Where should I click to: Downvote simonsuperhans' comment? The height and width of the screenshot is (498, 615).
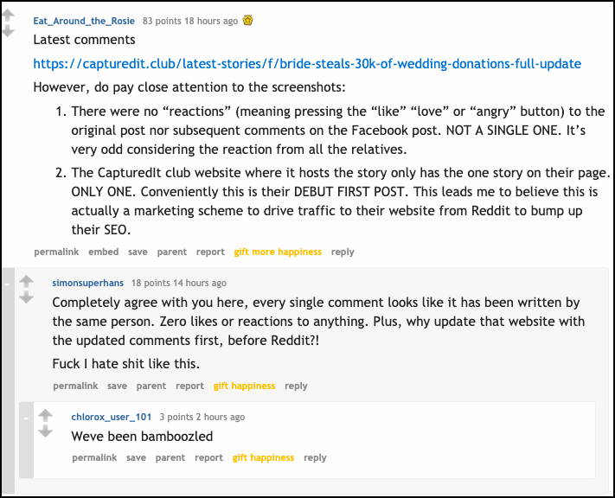pyautogui.click(x=26, y=297)
